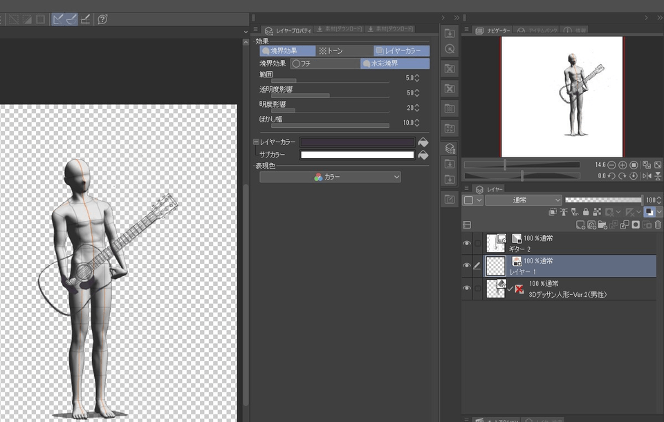
Task: Hide the レイヤー 1 layer
Action: 467,265
